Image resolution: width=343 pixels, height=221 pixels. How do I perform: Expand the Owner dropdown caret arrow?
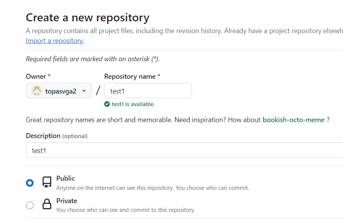point(84,91)
